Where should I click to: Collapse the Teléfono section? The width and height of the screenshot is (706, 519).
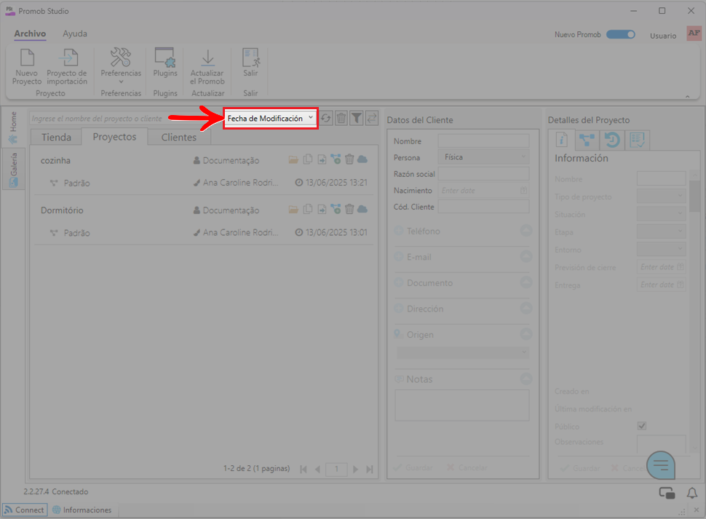tap(526, 231)
